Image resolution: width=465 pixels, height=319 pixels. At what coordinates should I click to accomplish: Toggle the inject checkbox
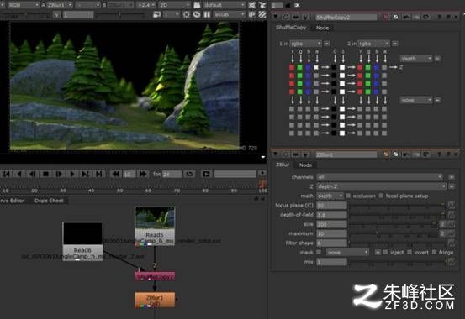coord(385,252)
